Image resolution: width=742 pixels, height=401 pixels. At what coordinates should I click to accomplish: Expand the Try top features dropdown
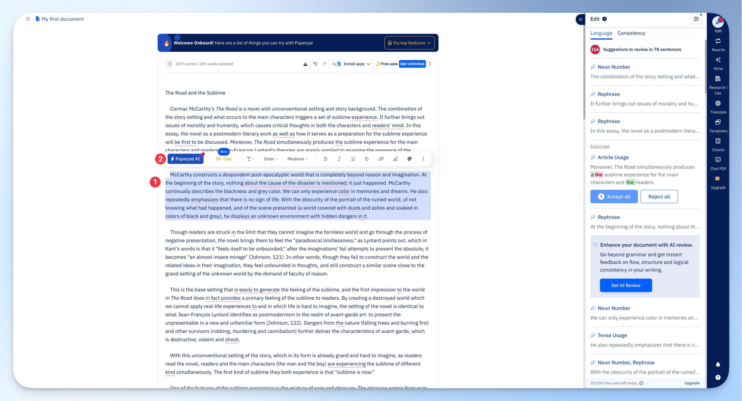pos(409,43)
